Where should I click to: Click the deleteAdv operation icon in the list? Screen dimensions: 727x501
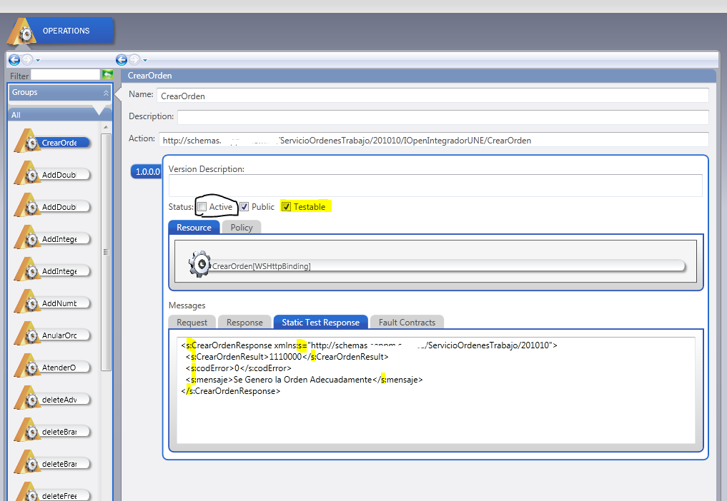click(x=27, y=398)
